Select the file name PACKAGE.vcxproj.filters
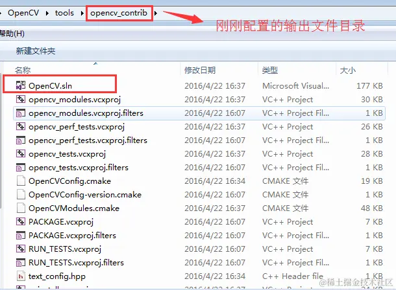396x290 pixels. point(72,236)
